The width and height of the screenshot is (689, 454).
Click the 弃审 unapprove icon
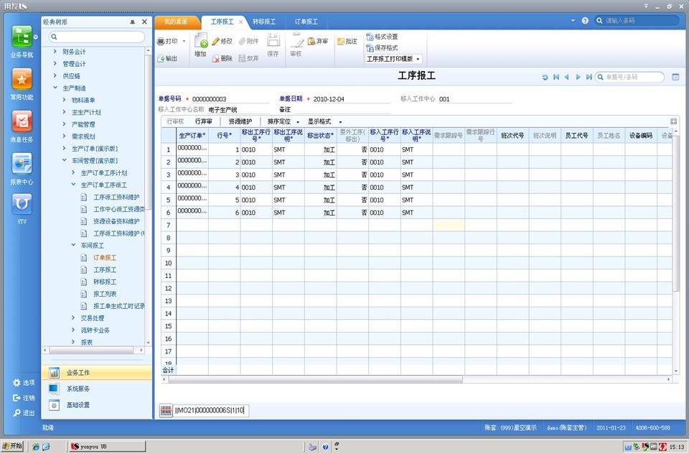click(x=311, y=42)
